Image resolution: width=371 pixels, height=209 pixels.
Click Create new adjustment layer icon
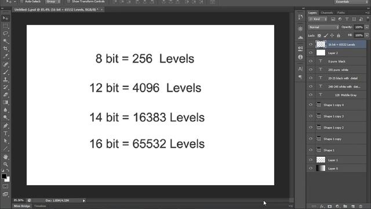pos(337,207)
